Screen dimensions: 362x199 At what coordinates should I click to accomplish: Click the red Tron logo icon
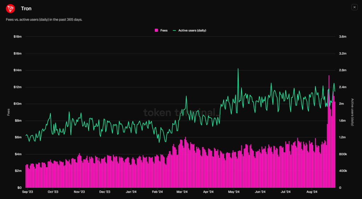click(x=11, y=8)
